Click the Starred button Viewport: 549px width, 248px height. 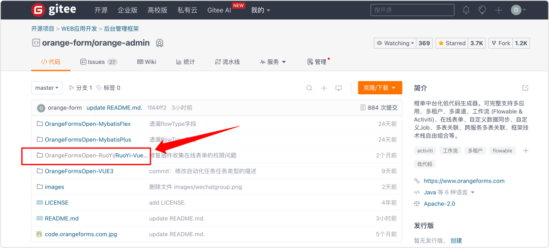point(451,43)
